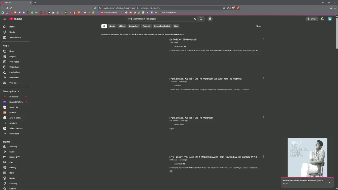Open more options for Daniela Brand's video
The image size is (338, 190).
point(264,117)
